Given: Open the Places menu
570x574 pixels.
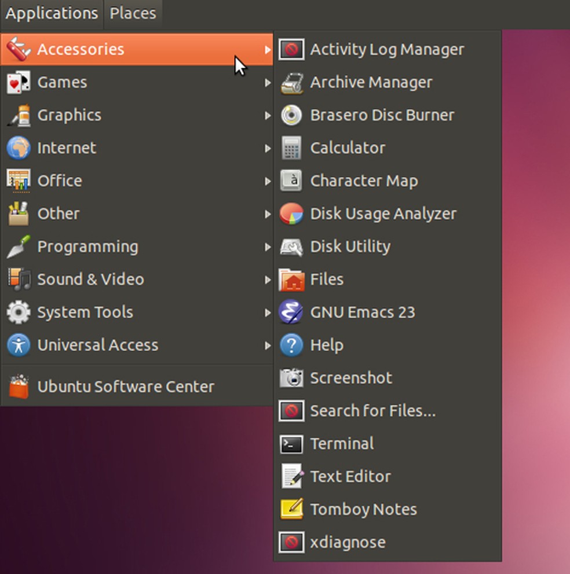Looking at the screenshot, I should pos(133,13).
